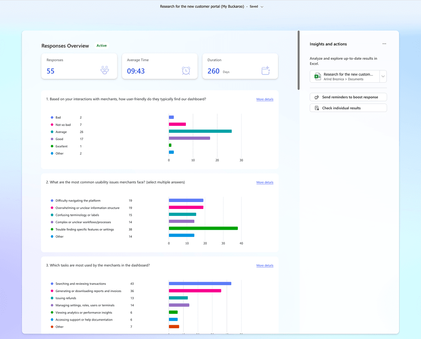Click question 3 title about most used tasks
Image resolution: width=421 pixels, height=339 pixels.
pyautogui.click(x=98, y=265)
